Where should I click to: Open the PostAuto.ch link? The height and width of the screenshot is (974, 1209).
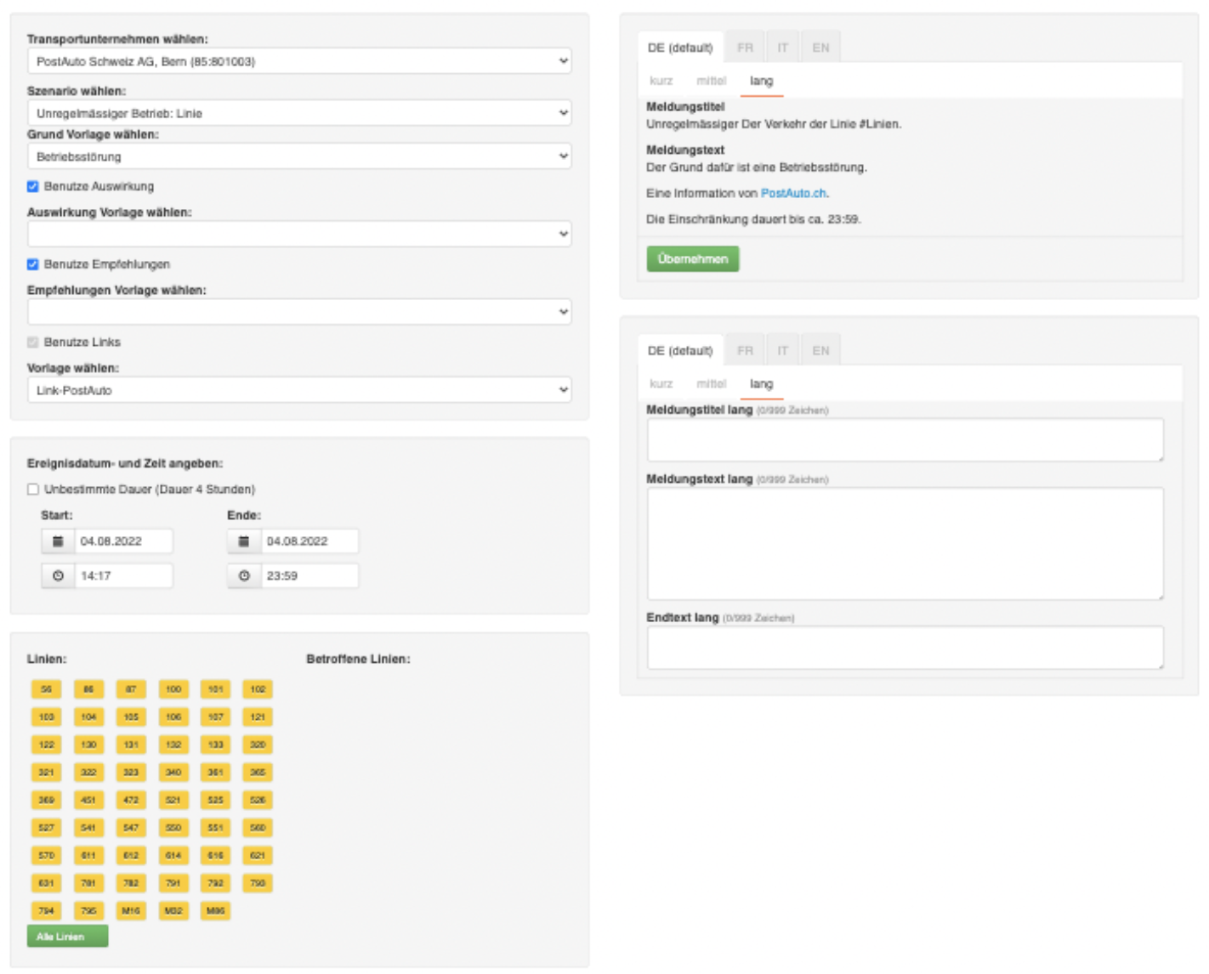(792, 193)
